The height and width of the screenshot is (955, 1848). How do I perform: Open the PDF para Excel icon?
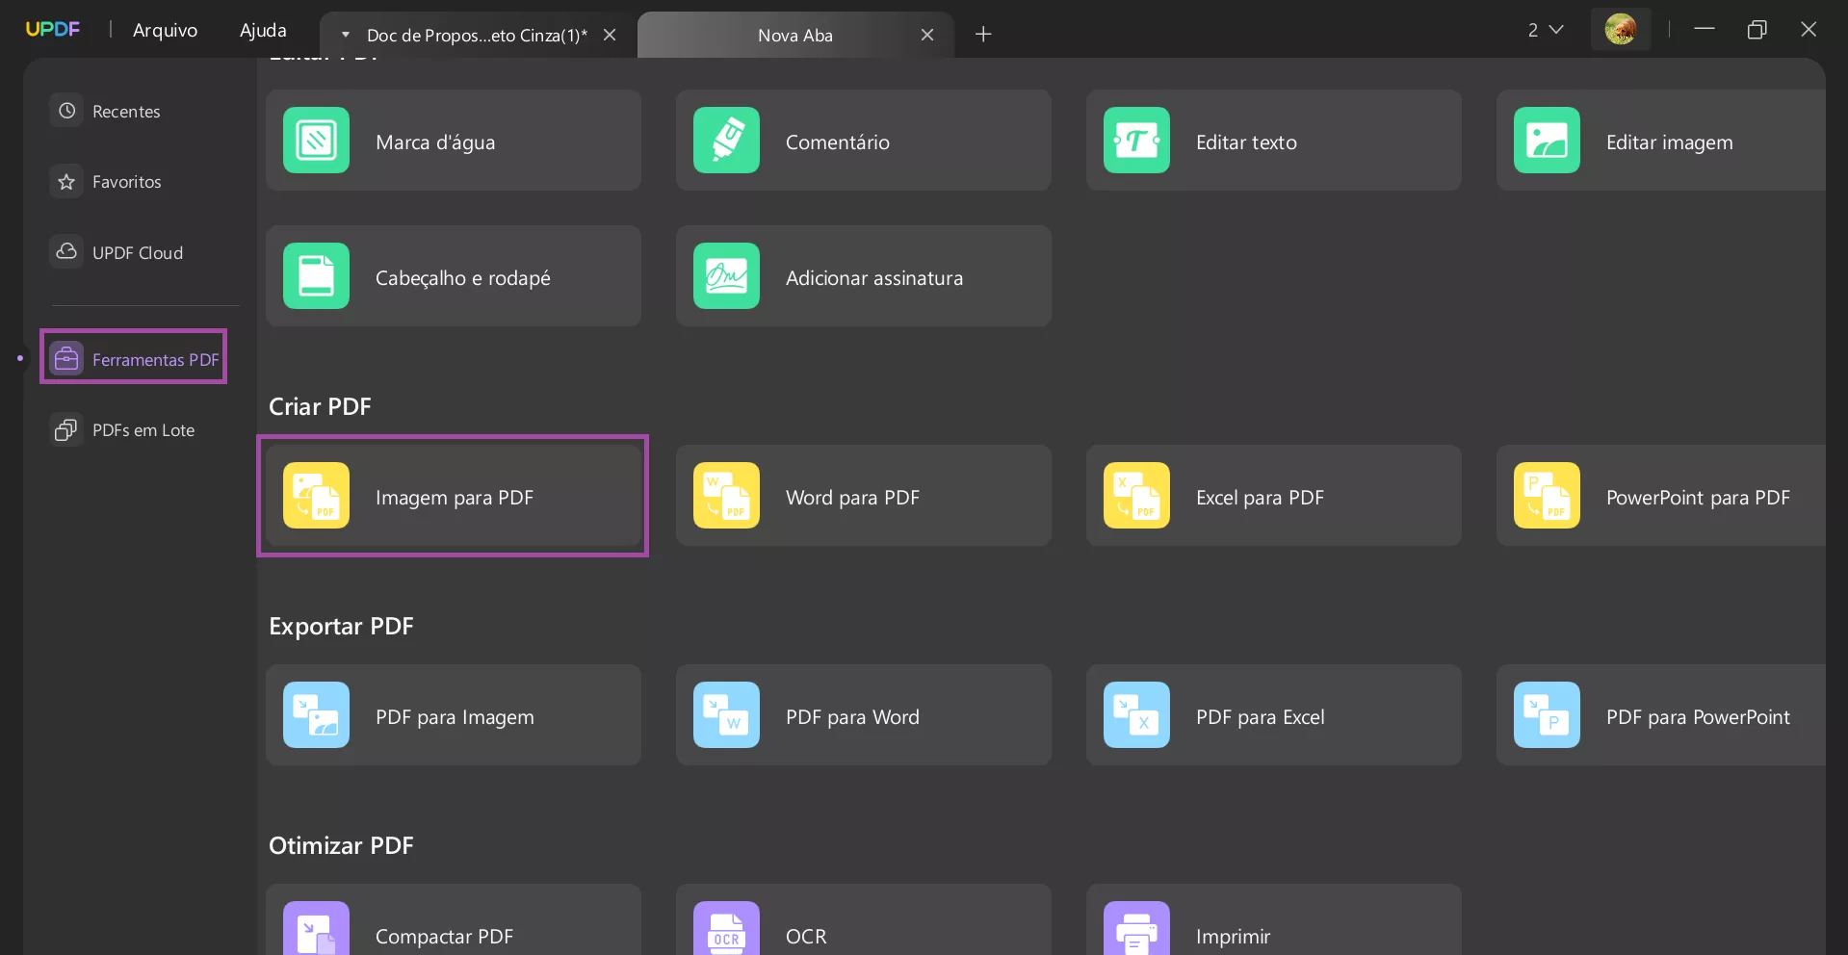coord(1136,715)
